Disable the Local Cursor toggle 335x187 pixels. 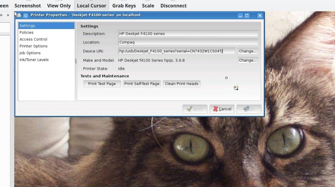(x=91, y=6)
